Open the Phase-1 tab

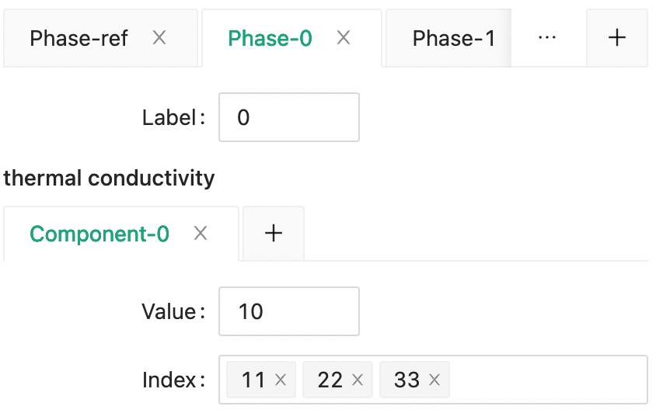coord(453,38)
